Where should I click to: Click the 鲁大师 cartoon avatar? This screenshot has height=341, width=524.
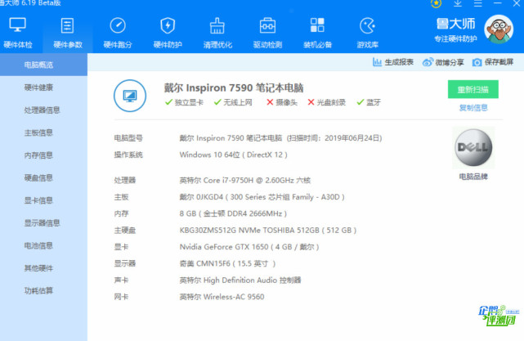[499, 29]
